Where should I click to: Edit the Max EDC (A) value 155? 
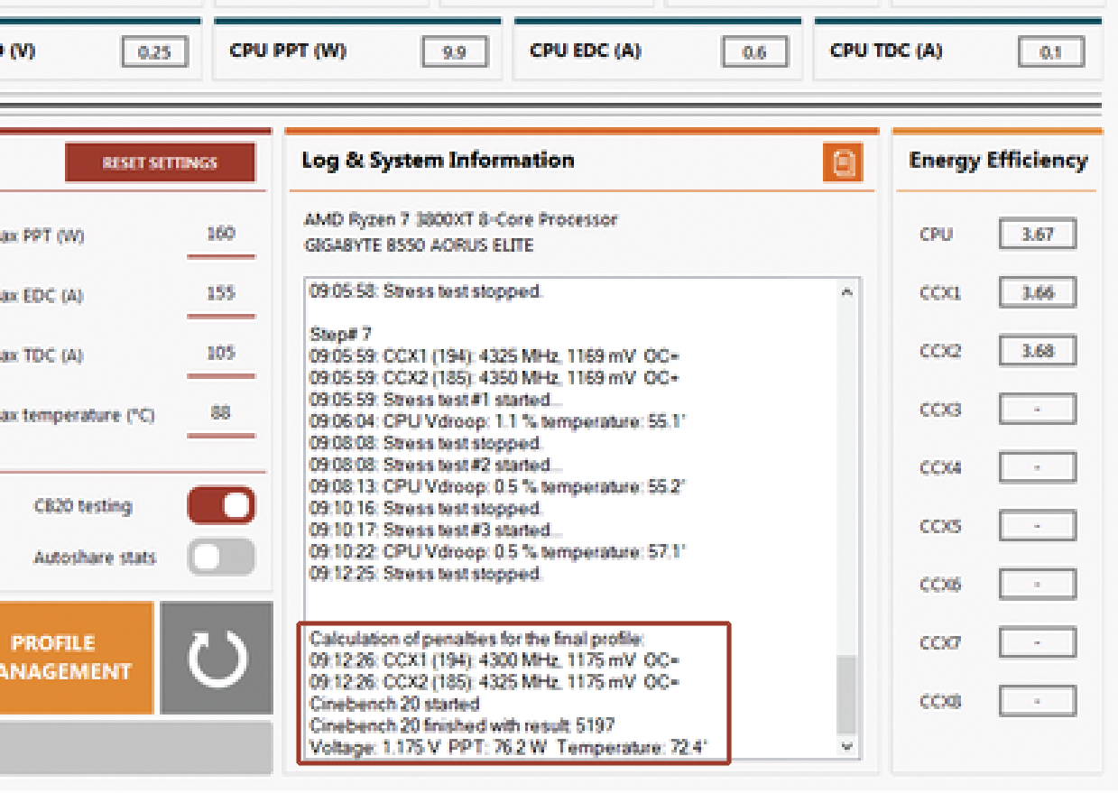tap(220, 294)
